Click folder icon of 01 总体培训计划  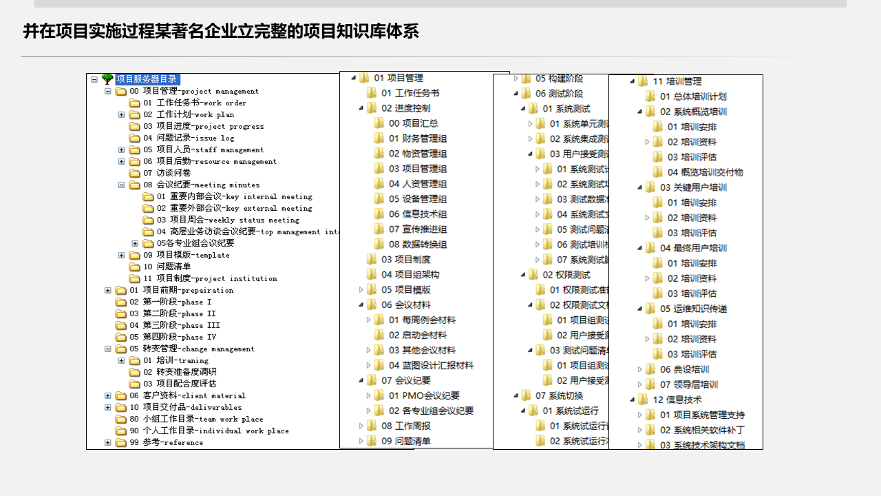[650, 96]
